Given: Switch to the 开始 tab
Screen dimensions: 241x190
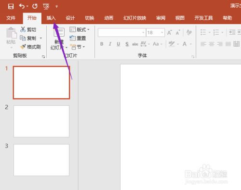Looking at the screenshot, I should (32, 18).
